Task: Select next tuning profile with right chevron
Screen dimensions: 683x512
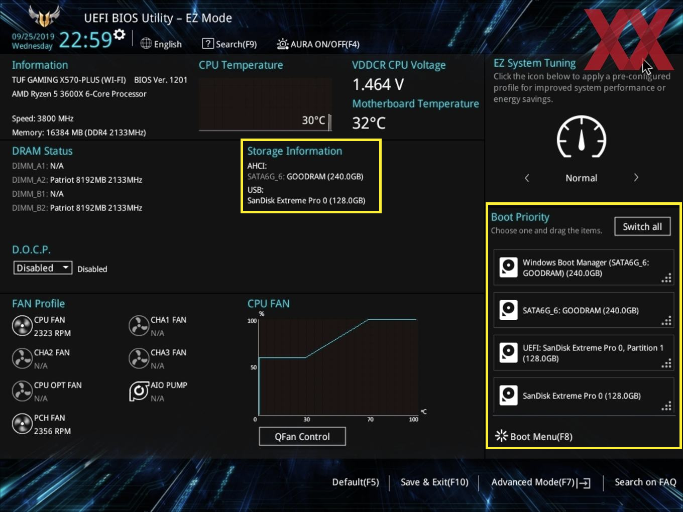Action: click(636, 178)
